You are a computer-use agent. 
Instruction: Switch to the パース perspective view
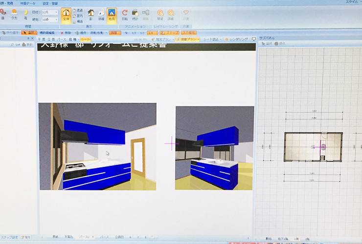tap(62, 40)
